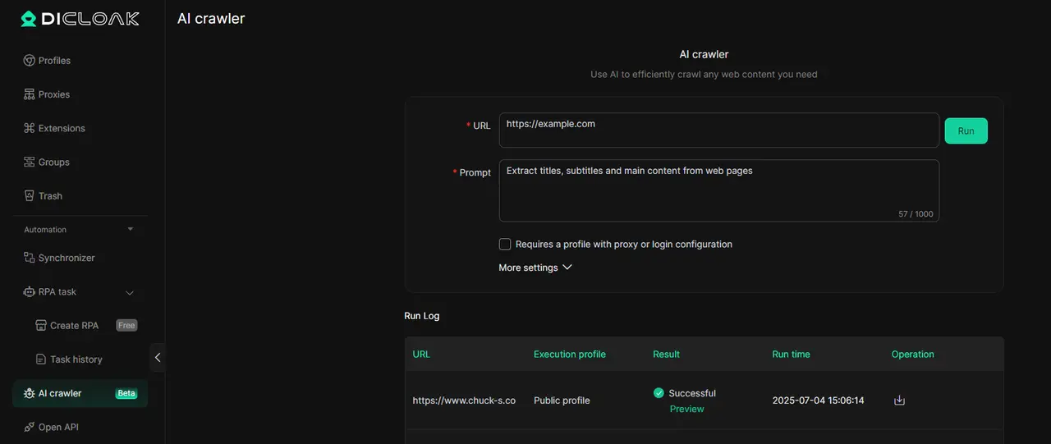The width and height of the screenshot is (1051, 444).
Task: Click the DICloak logo icon
Action: point(29,18)
